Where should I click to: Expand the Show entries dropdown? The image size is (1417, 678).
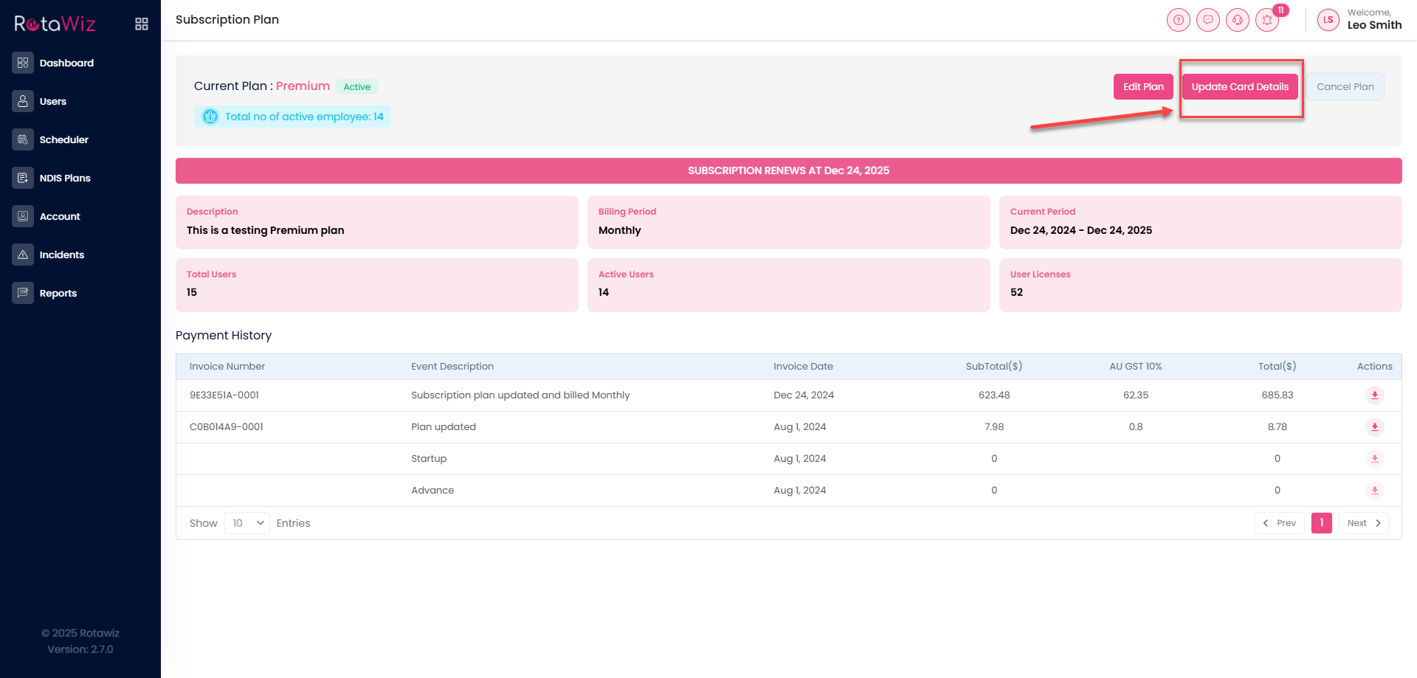pyautogui.click(x=247, y=523)
